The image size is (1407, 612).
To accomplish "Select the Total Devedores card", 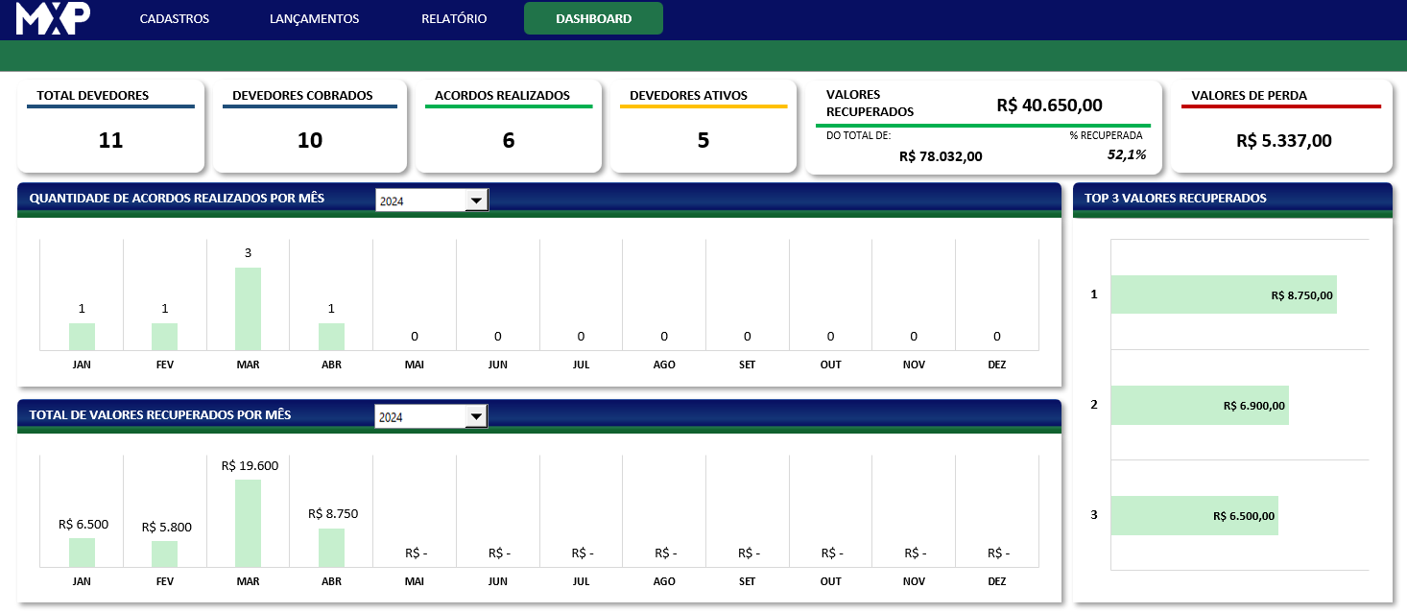I will (110, 126).
